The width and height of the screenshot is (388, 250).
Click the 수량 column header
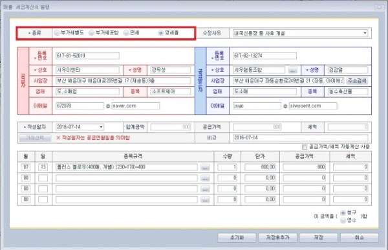coord(228,156)
